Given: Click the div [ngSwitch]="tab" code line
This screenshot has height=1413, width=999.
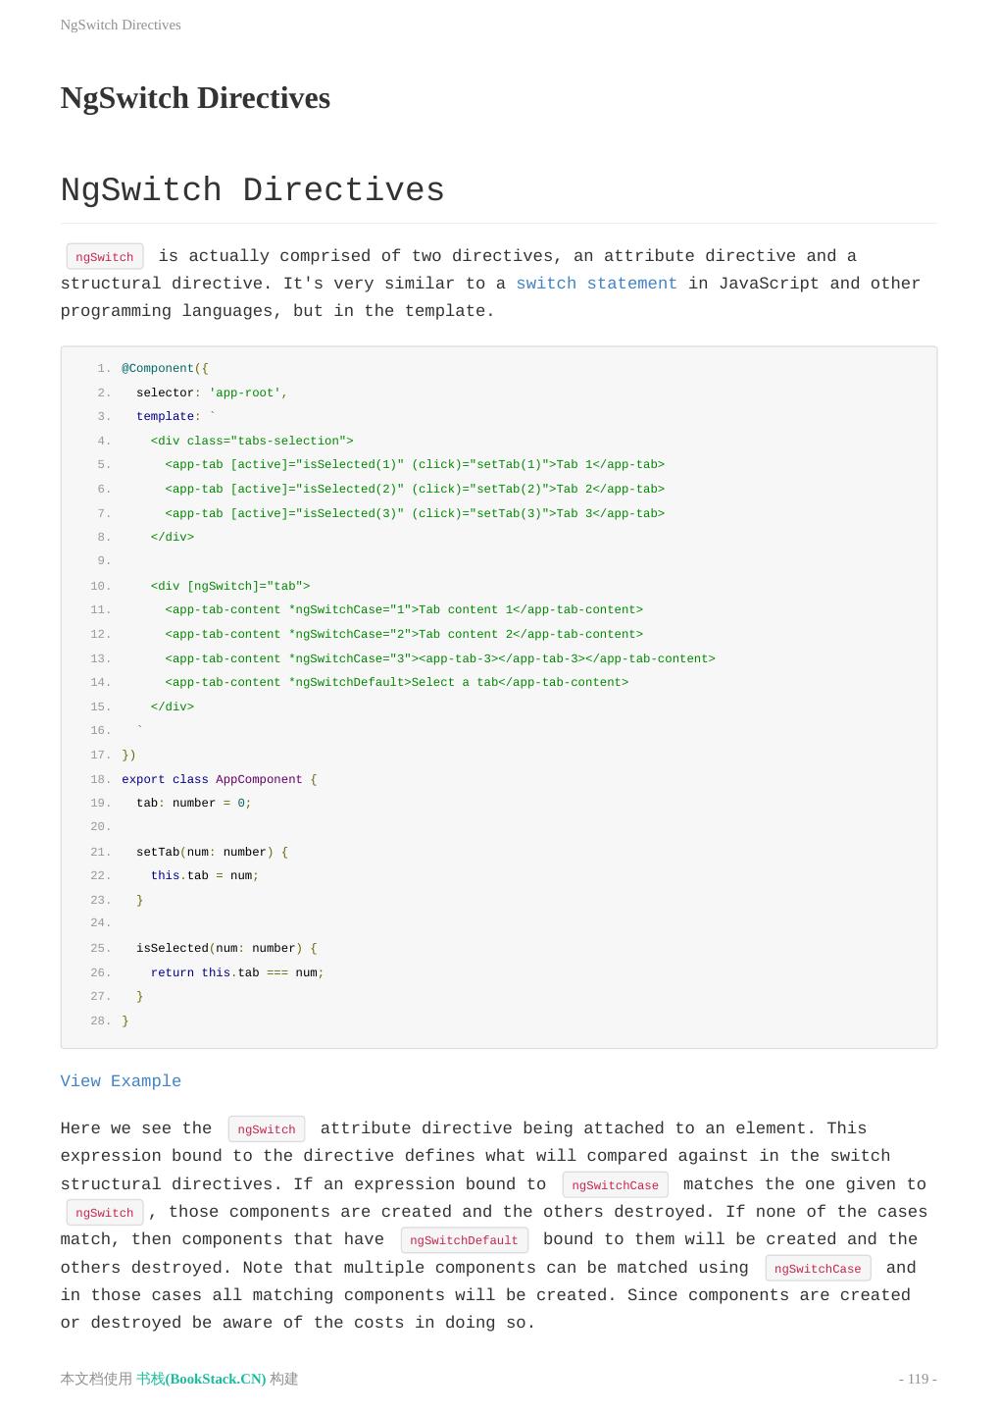Looking at the screenshot, I should point(230,586).
